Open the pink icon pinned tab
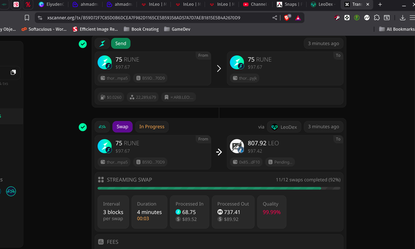 [x=16, y=4]
